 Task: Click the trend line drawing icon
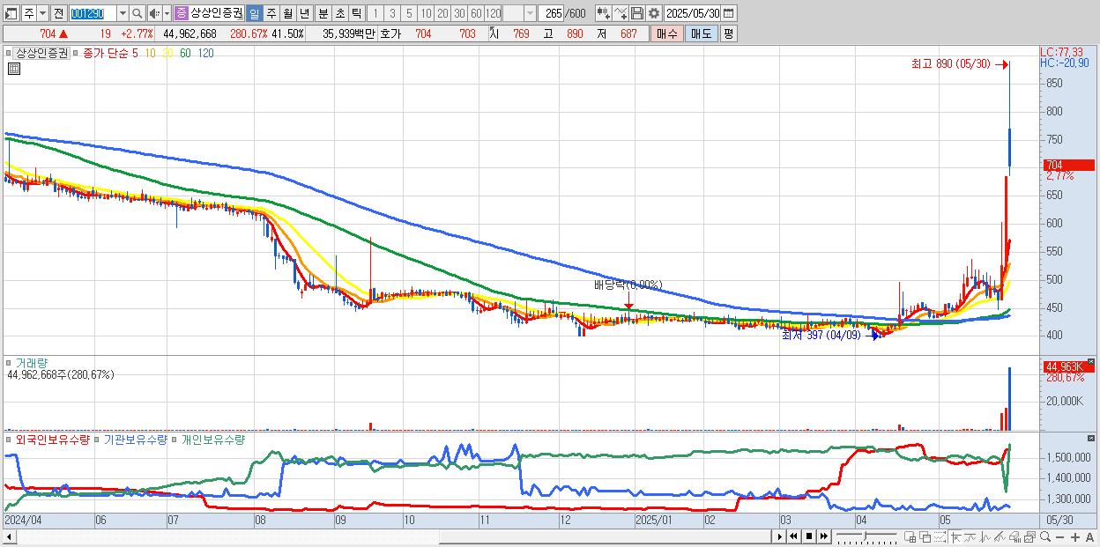(970, 536)
